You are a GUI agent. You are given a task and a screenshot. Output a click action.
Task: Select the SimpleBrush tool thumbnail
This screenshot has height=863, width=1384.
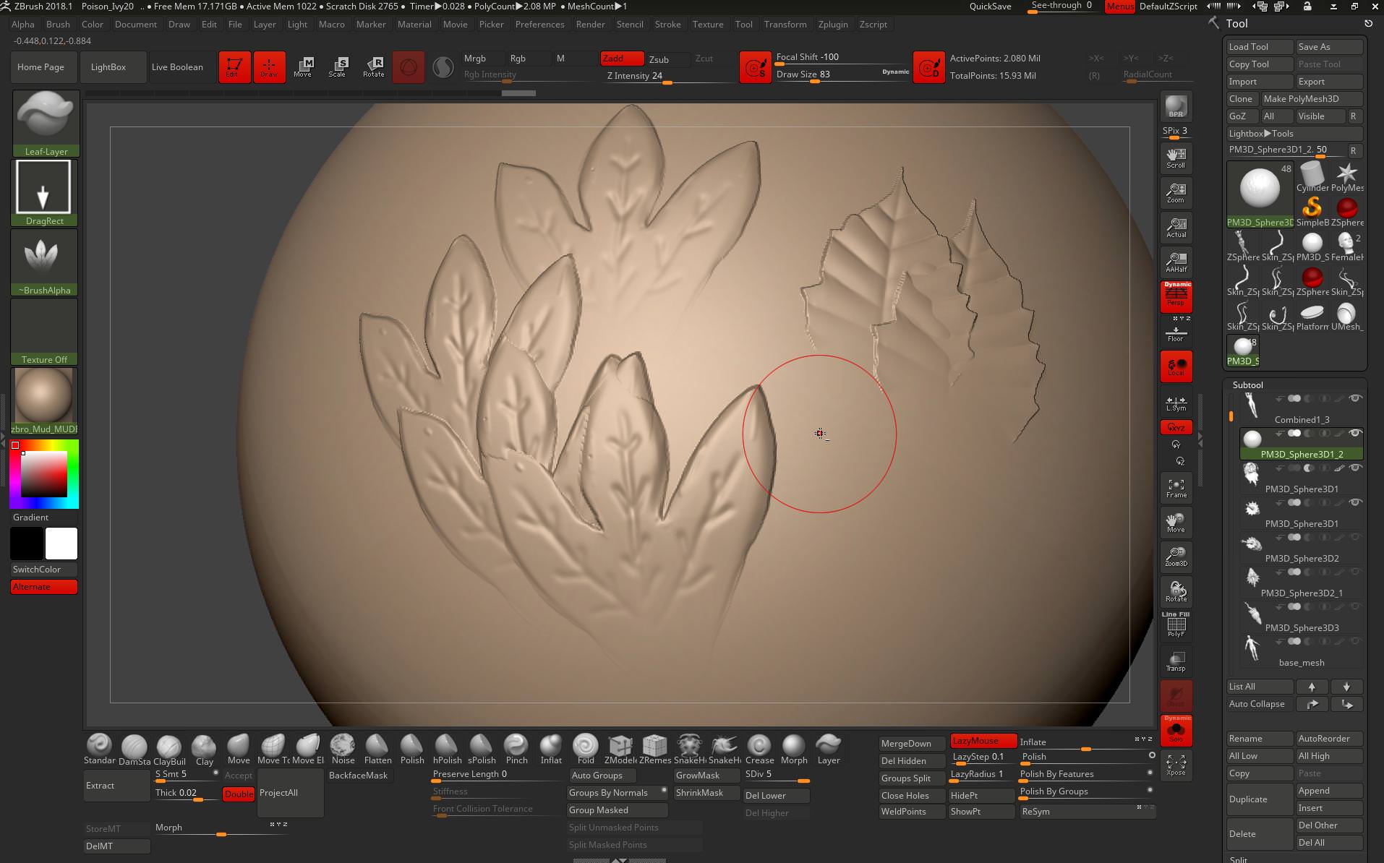pyautogui.click(x=1312, y=211)
